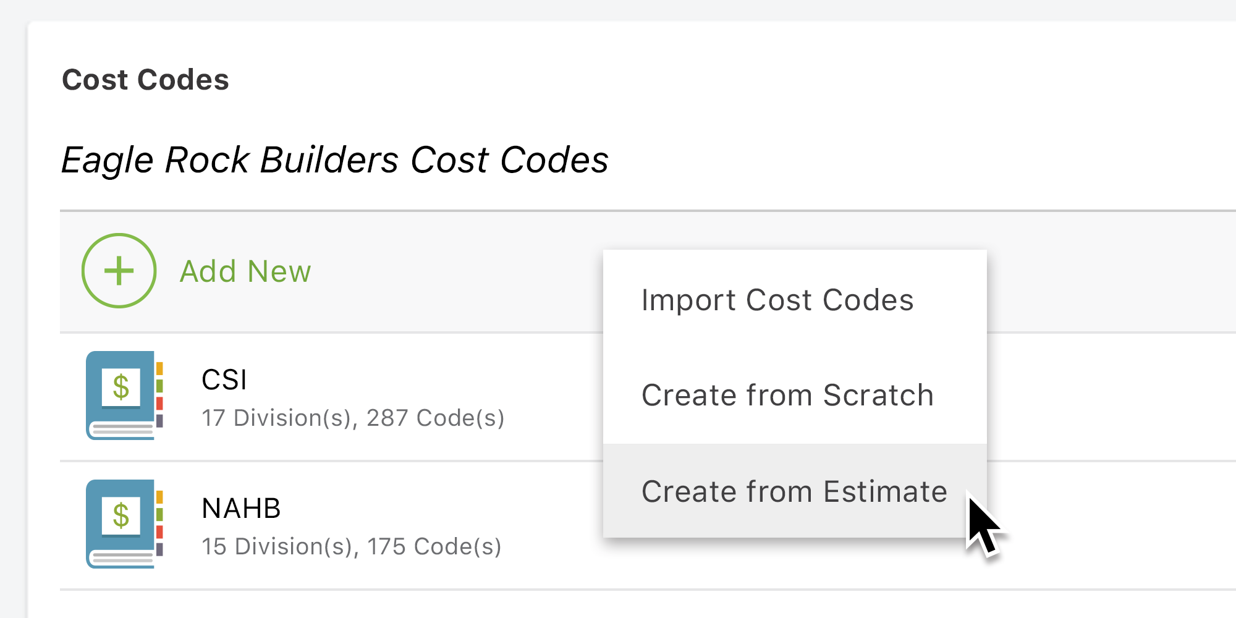Select the highlighted Create from Estimate option
Viewport: 1236px width, 618px height.
[x=794, y=491]
